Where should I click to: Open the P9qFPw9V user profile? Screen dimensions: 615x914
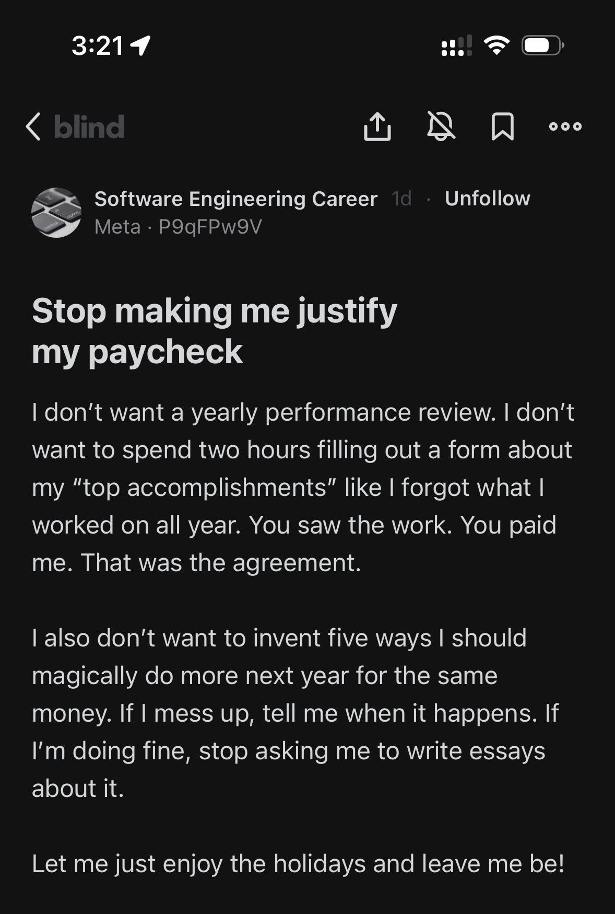click(x=210, y=227)
